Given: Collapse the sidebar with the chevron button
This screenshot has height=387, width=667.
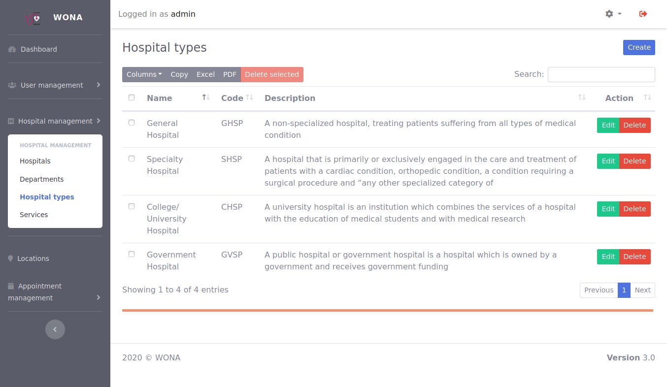Looking at the screenshot, I should point(55,329).
